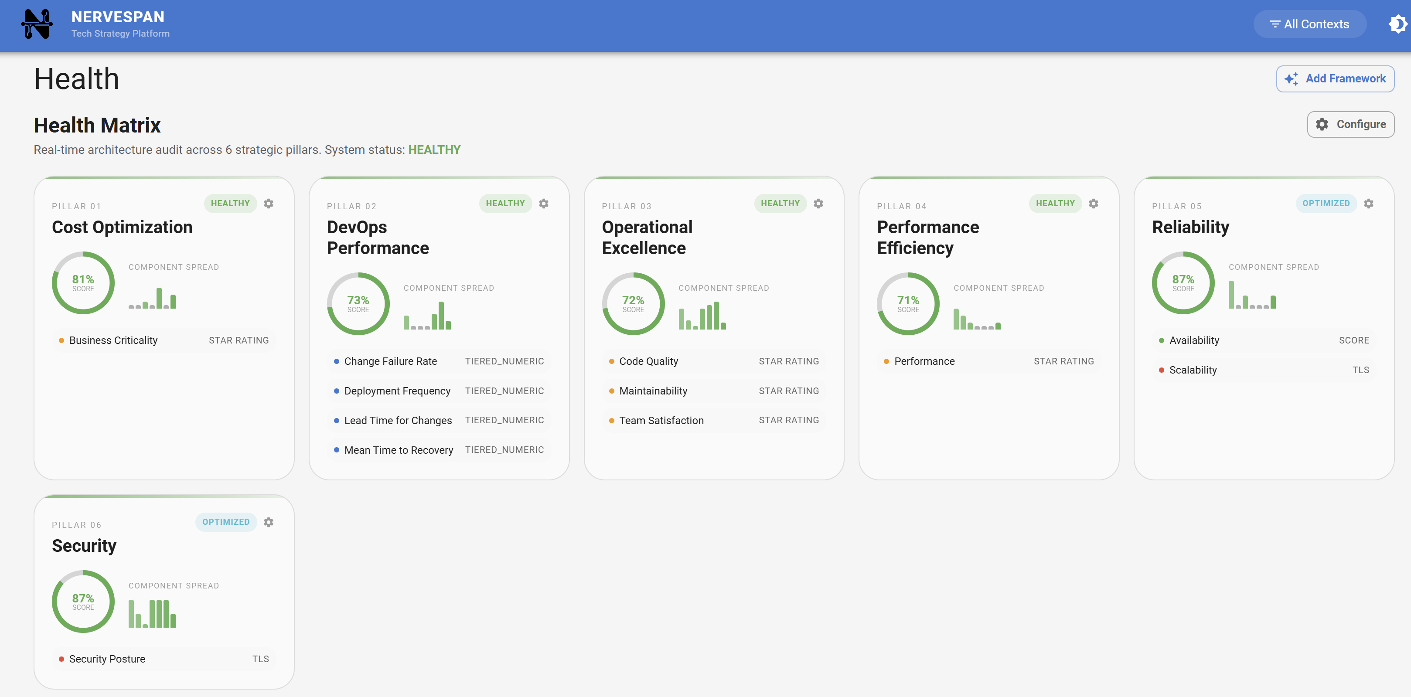Click the Add Framework button

coord(1335,79)
